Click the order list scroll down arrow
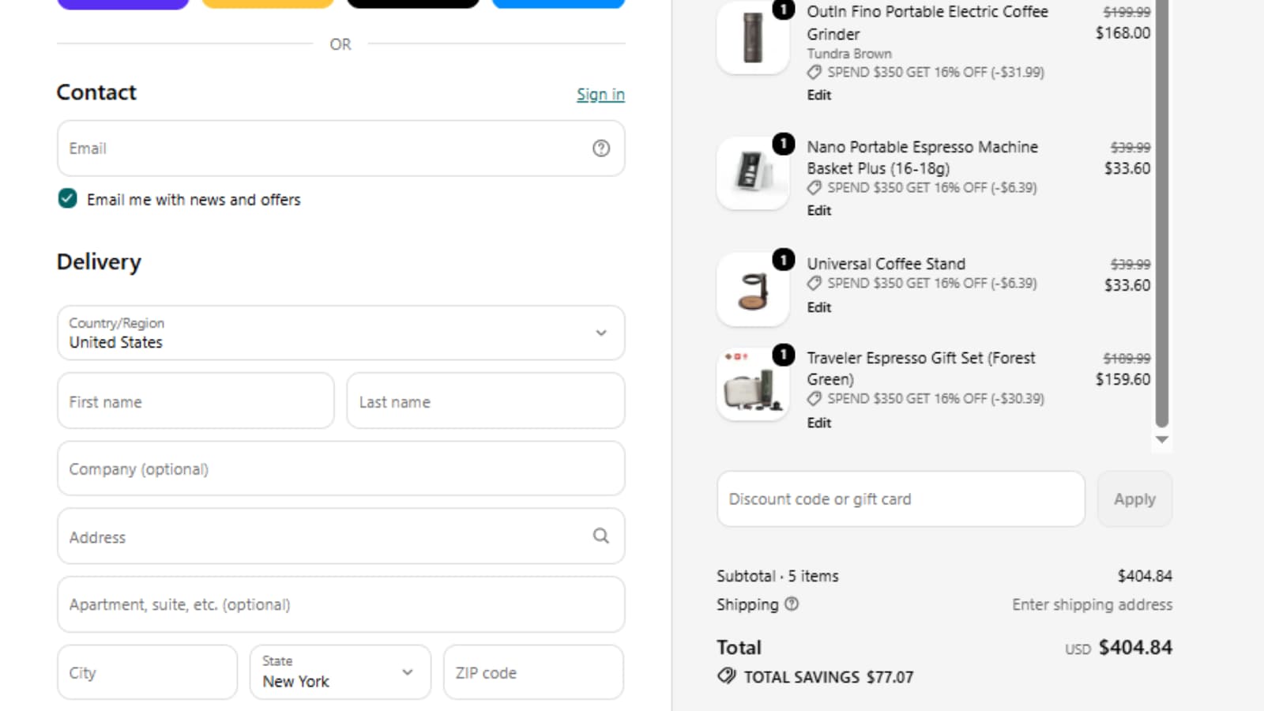1264x711 pixels. coord(1161,440)
